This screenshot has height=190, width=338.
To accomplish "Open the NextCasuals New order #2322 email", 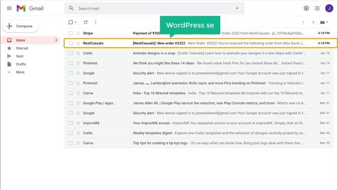I will point(201,43).
